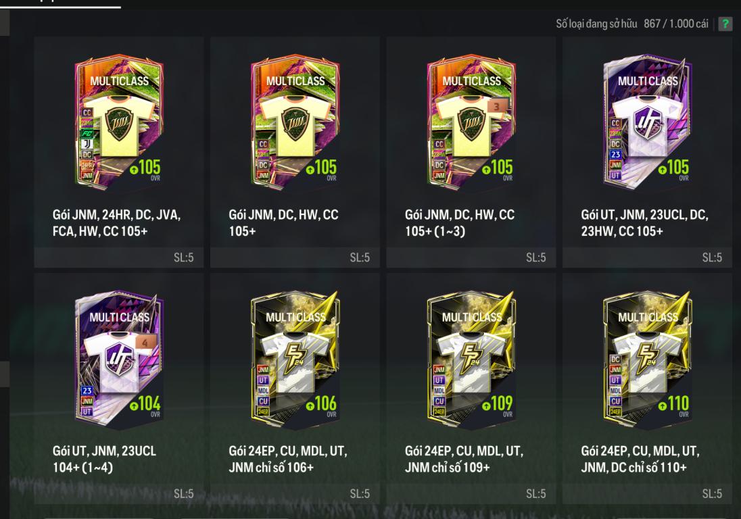Image resolution: width=741 pixels, height=519 pixels.
Task: Click the green question mark help icon
Action: click(725, 24)
